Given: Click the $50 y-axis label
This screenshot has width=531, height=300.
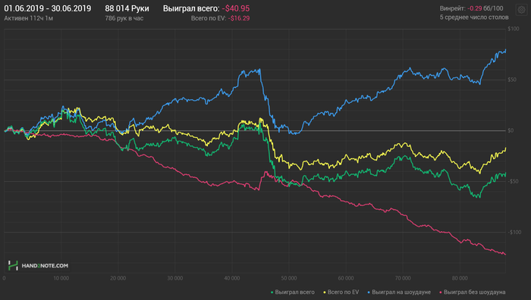Looking at the screenshot, I should 512,80.
